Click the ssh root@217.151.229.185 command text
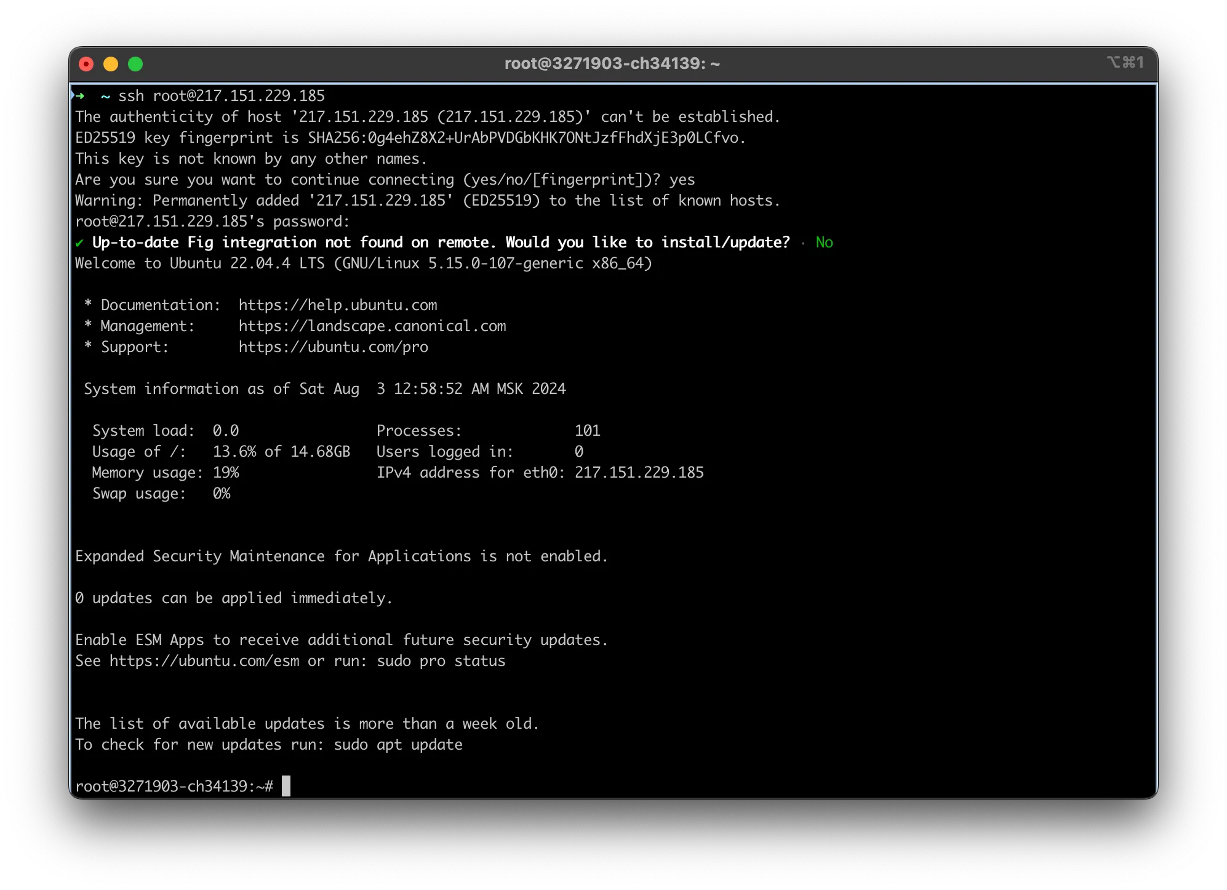 pos(222,96)
